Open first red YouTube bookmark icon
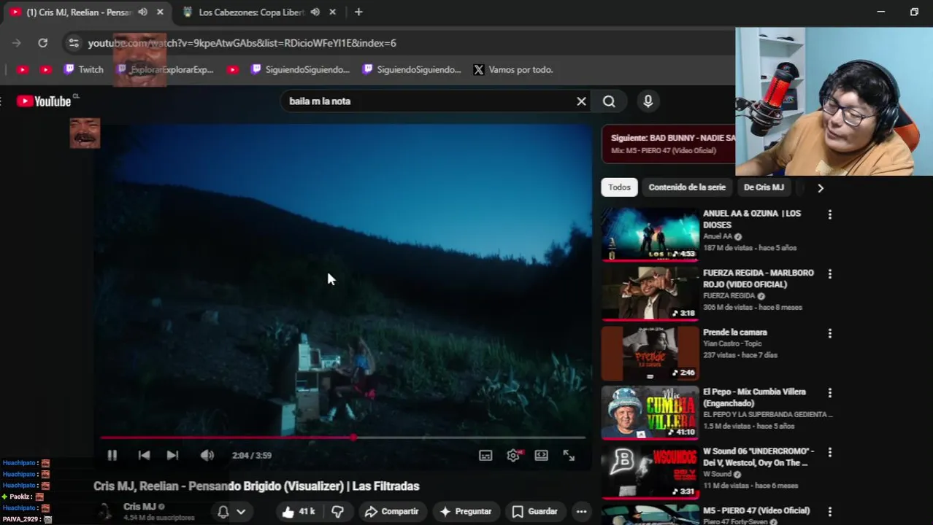This screenshot has height=525, width=933. pyautogui.click(x=23, y=69)
